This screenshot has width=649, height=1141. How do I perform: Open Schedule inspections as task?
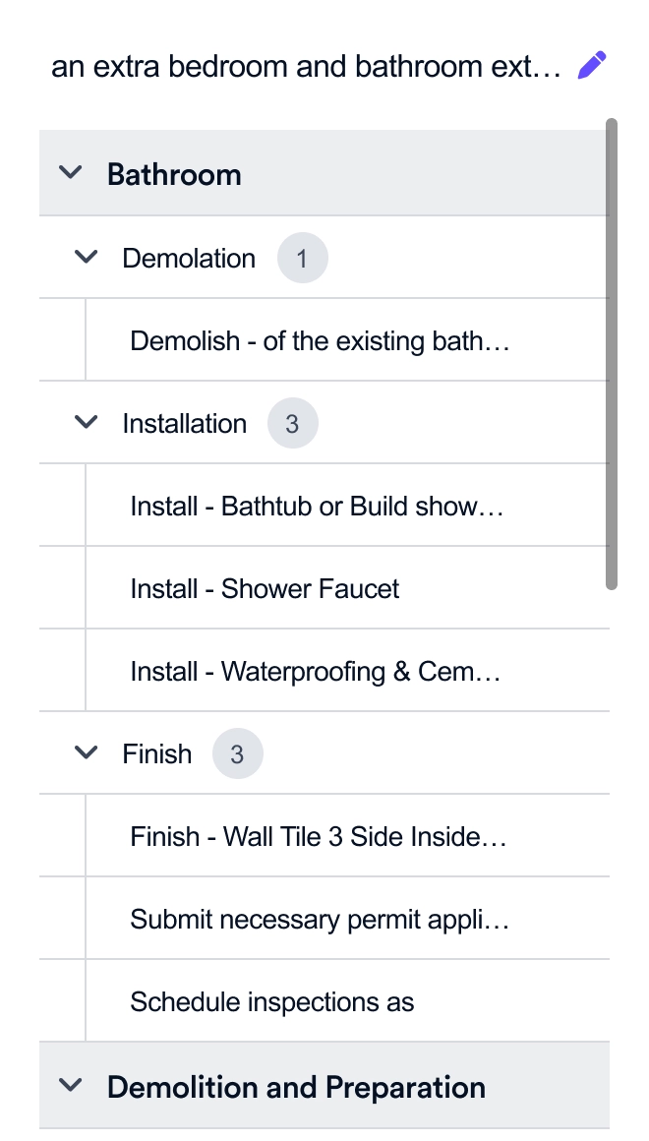tap(272, 1002)
